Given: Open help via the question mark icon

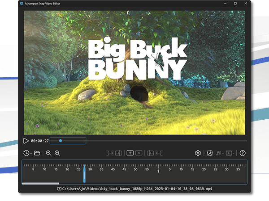Looking at the screenshot, I should 243,153.
